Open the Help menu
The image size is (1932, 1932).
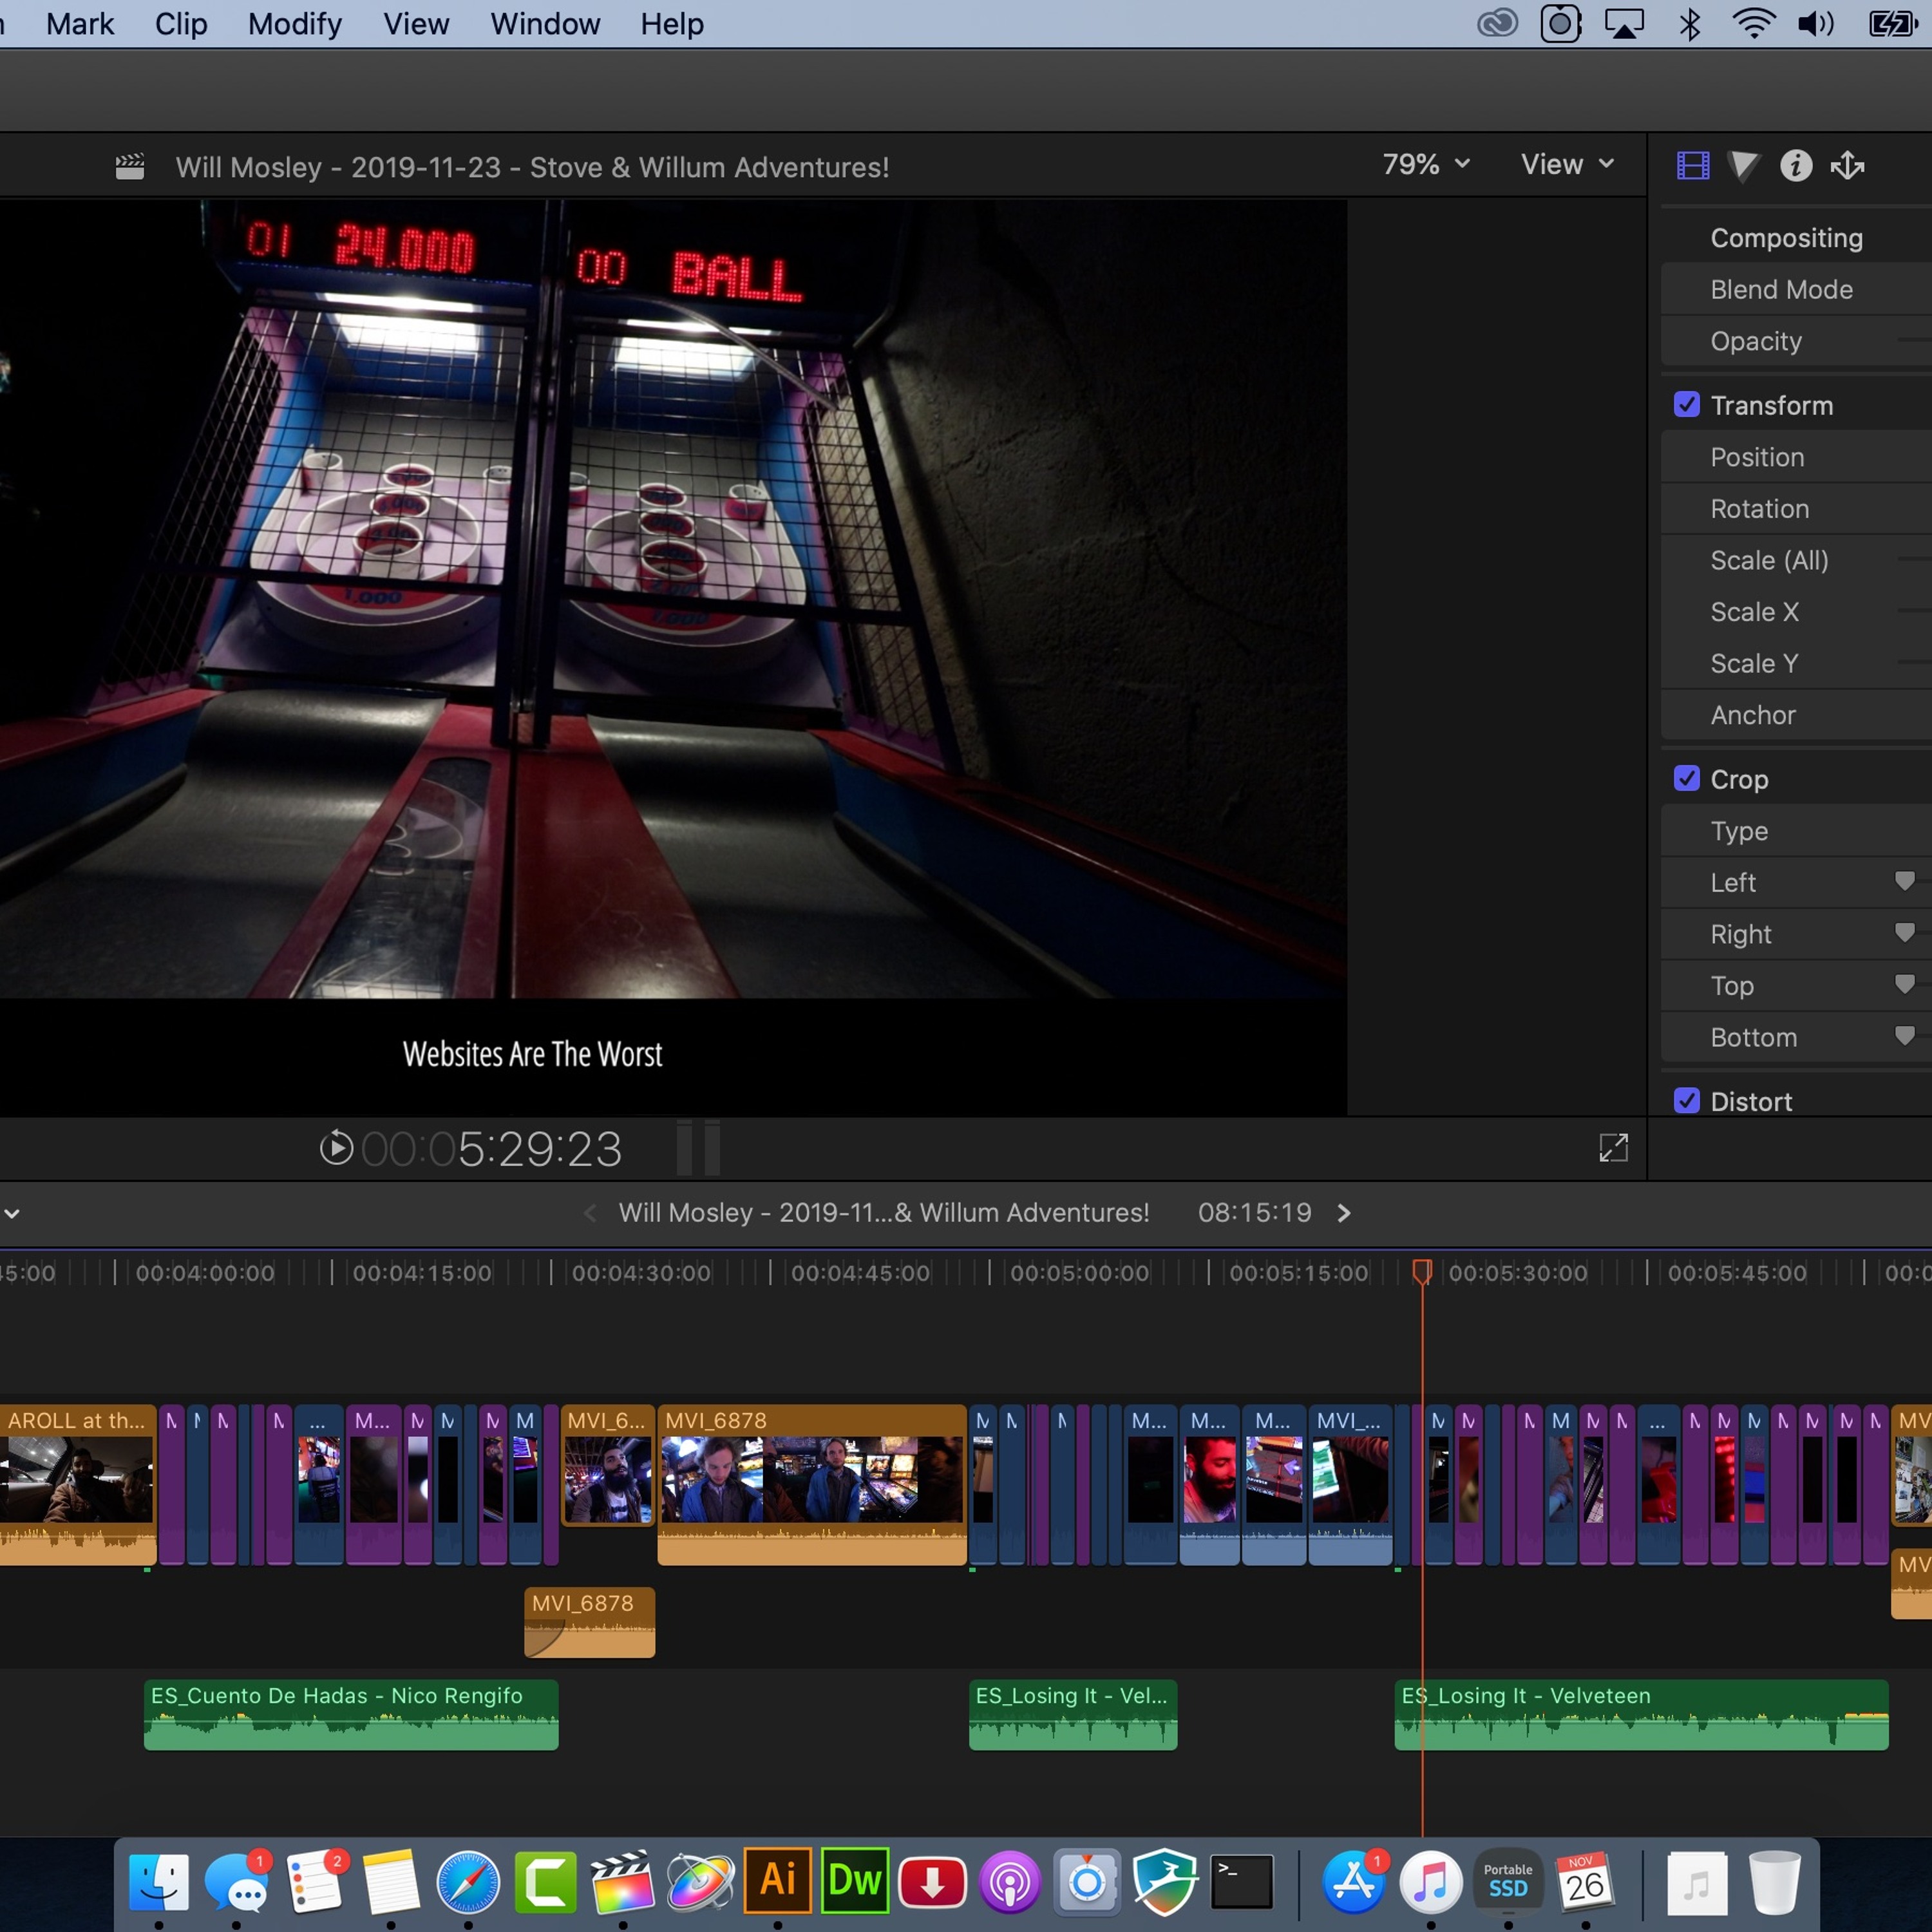point(672,23)
